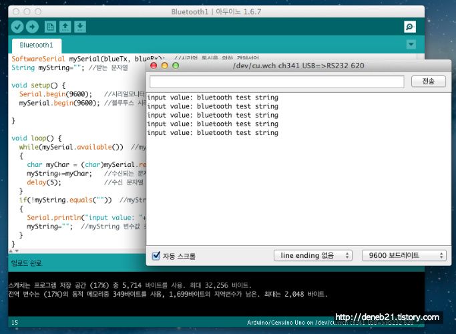Image resolution: width=456 pixels, height=334 pixels.
Task: Toggle the 자동 스크롤 checkbox
Action: pyautogui.click(x=156, y=256)
